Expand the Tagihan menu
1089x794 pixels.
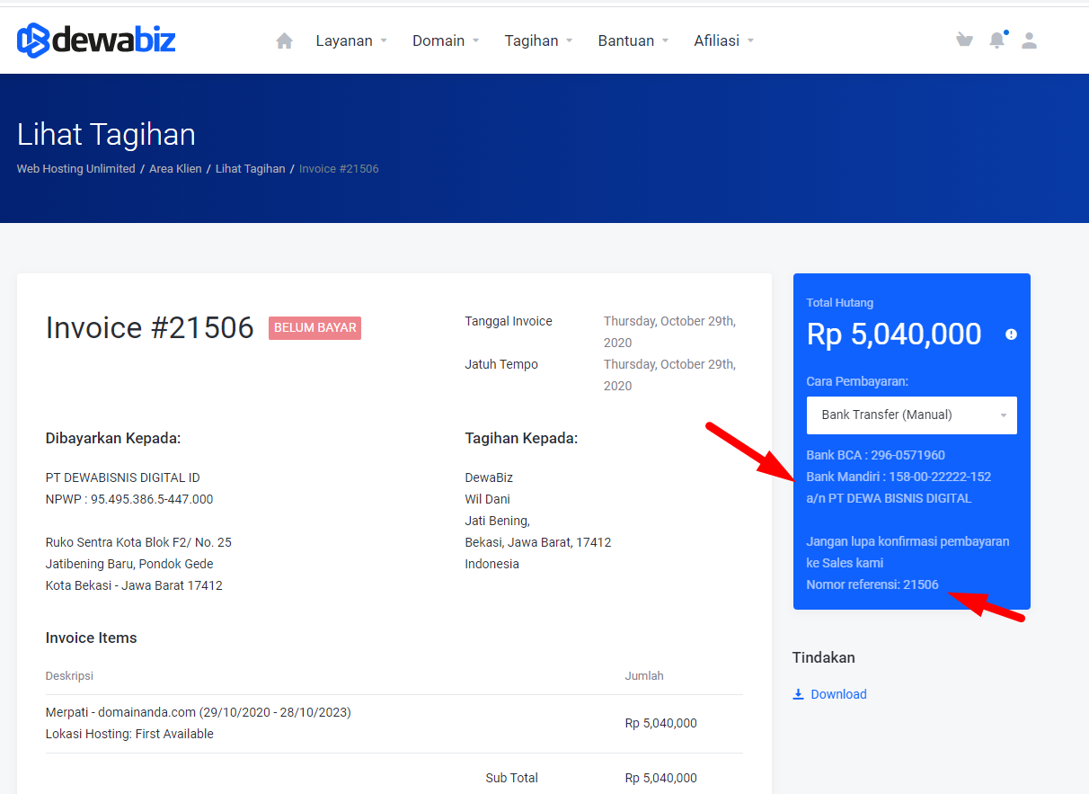pyautogui.click(x=538, y=40)
